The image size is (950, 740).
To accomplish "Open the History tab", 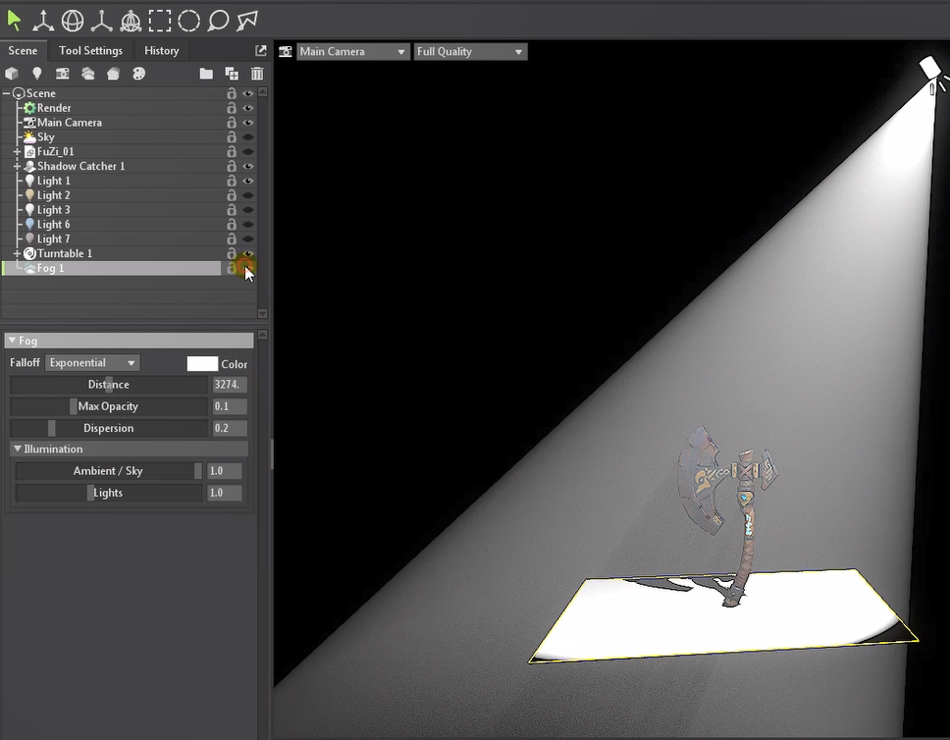I will point(161,50).
